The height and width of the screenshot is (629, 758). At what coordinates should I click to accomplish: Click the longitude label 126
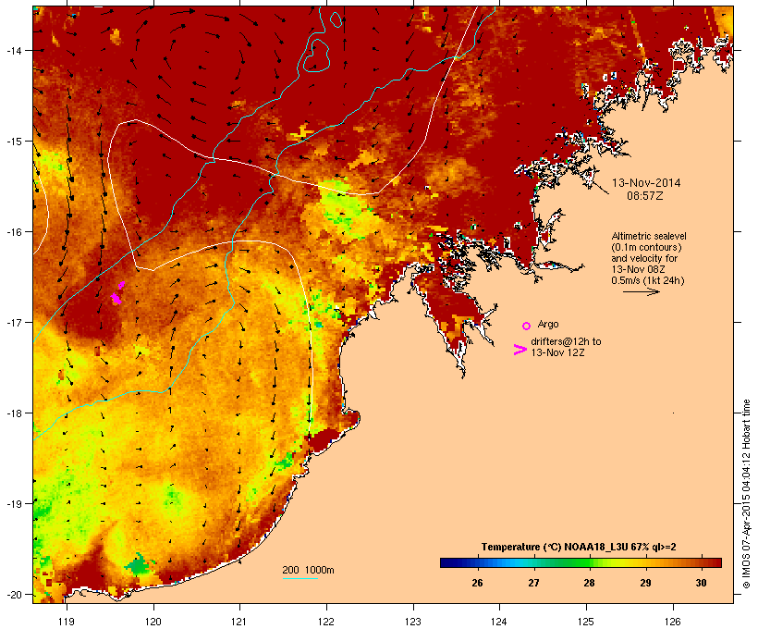[672, 622]
